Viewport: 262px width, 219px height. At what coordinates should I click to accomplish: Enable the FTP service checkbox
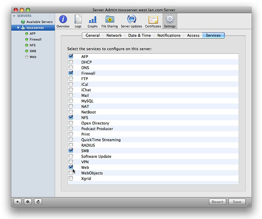(71, 79)
